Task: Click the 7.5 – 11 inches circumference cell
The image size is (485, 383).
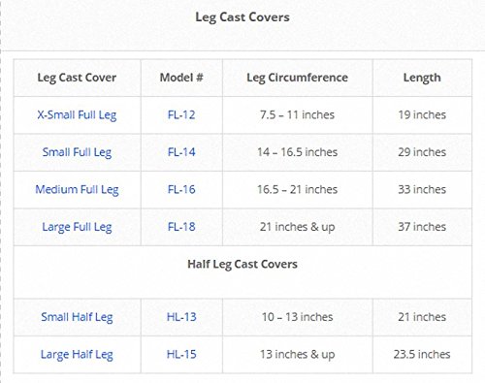Action: point(298,114)
